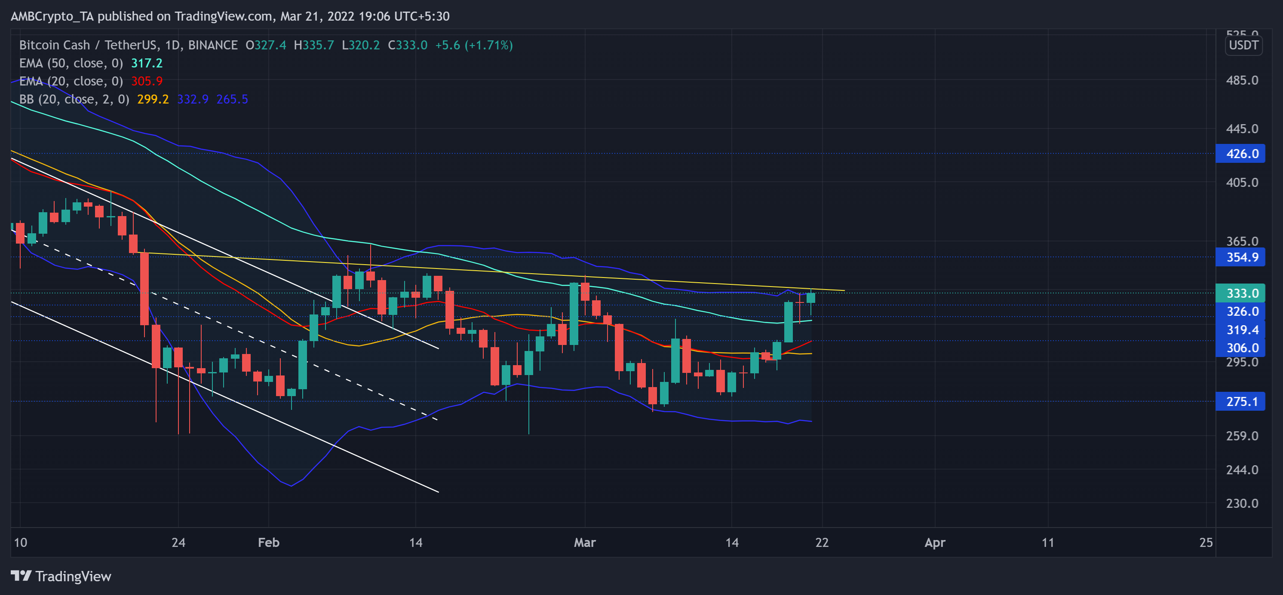Select the 326.0 price level label
This screenshot has height=595, width=1283.
tap(1240, 311)
